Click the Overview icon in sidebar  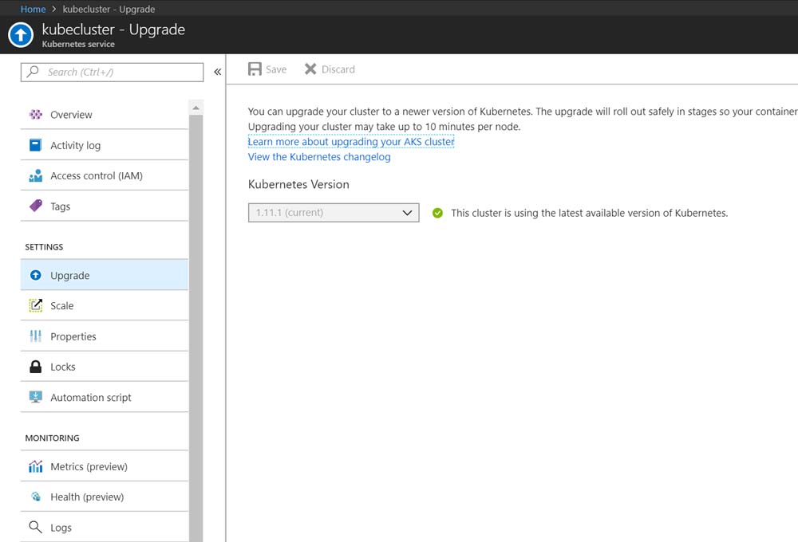click(36, 115)
